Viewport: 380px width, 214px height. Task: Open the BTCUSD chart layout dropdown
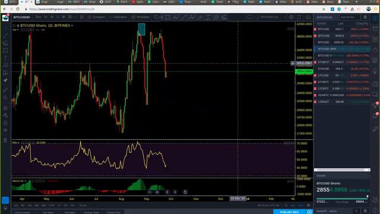pos(271,17)
